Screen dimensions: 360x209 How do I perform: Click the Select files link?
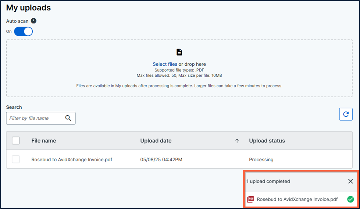coord(165,64)
